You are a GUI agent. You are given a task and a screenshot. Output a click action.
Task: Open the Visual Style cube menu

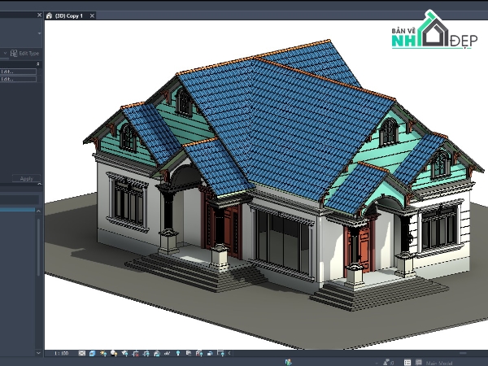[x=93, y=353]
